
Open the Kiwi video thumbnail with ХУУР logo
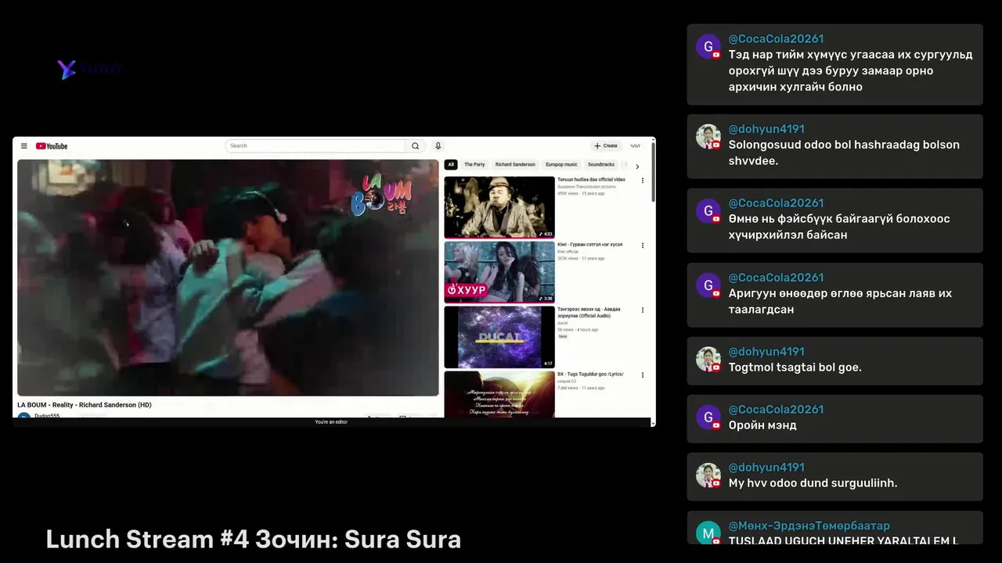point(499,272)
